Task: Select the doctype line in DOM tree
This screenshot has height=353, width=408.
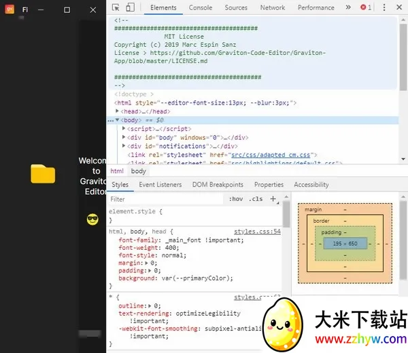Action: (x=134, y=94)
